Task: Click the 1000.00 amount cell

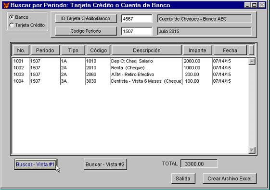Action: (192, 68)
